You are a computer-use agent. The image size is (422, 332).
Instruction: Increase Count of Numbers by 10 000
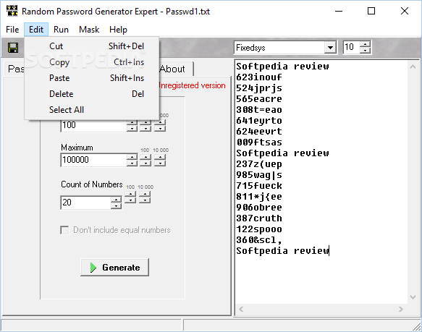(145, 195)
